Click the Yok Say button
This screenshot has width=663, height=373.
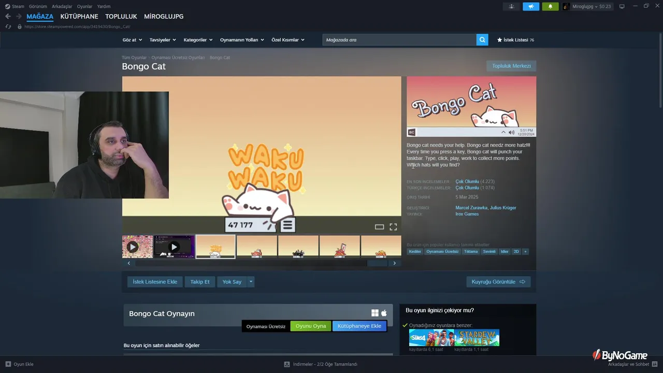pyautogui.click(x=232, y=282)
